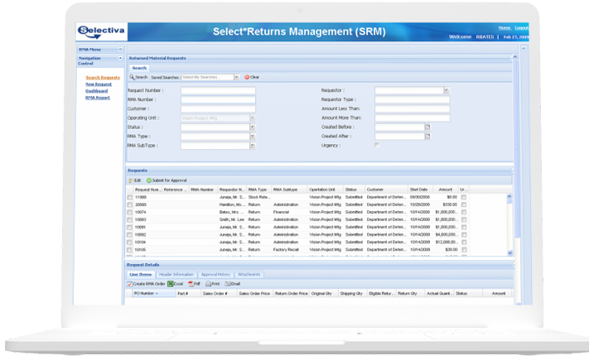
Task: Open the New Request link in navigation
Action: (98, 84)
